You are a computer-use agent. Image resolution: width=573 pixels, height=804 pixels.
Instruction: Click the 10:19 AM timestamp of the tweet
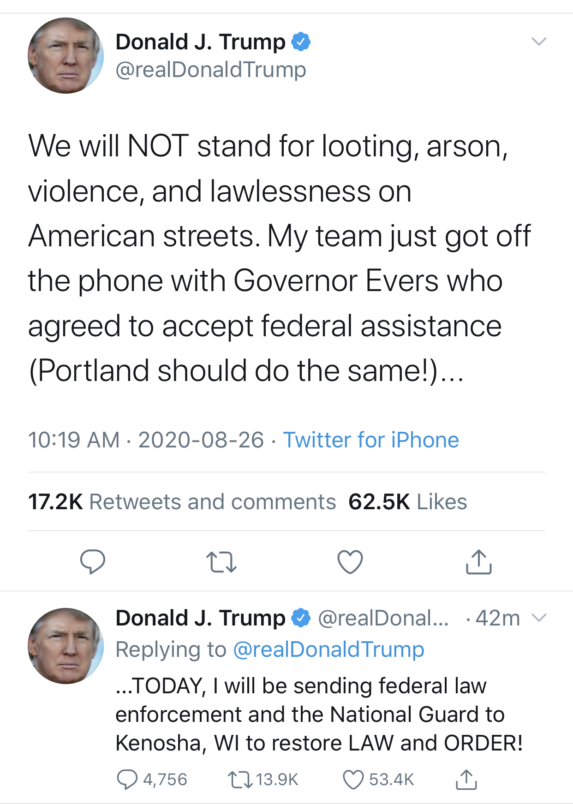pyautogui.click(x=74, y=440)
